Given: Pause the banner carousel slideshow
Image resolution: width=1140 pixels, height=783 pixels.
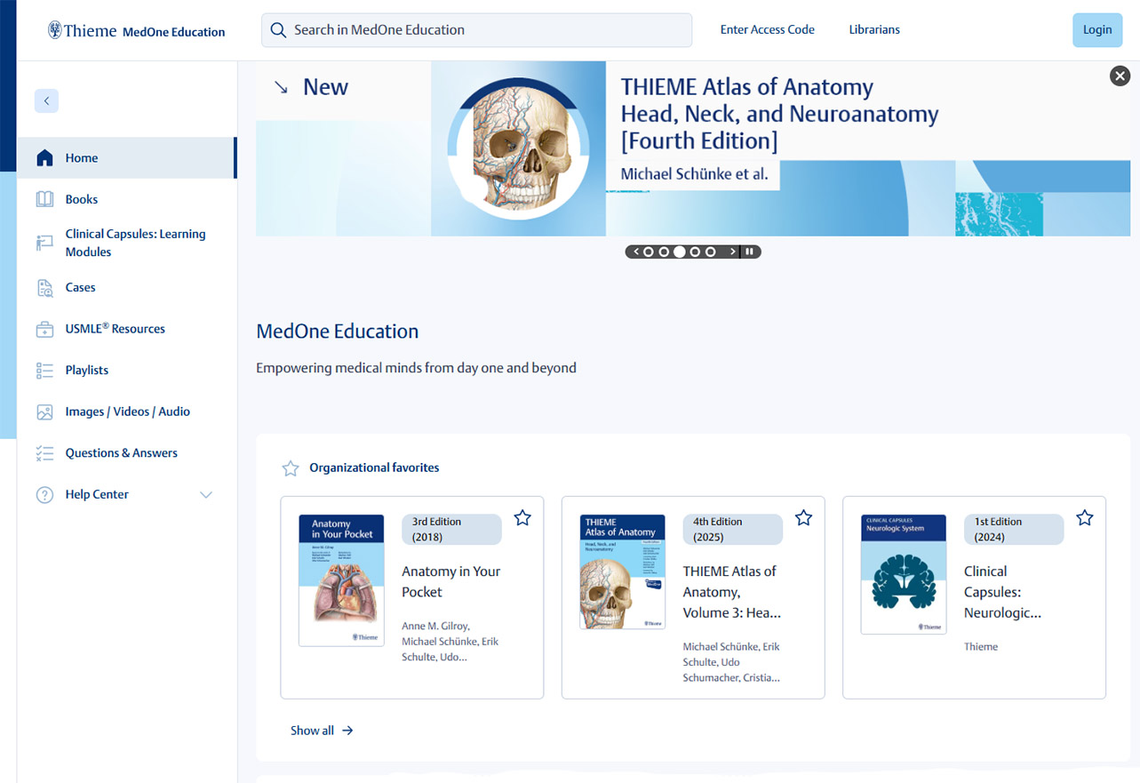Looking at the screenshot, I should click(x=750, y=252).
